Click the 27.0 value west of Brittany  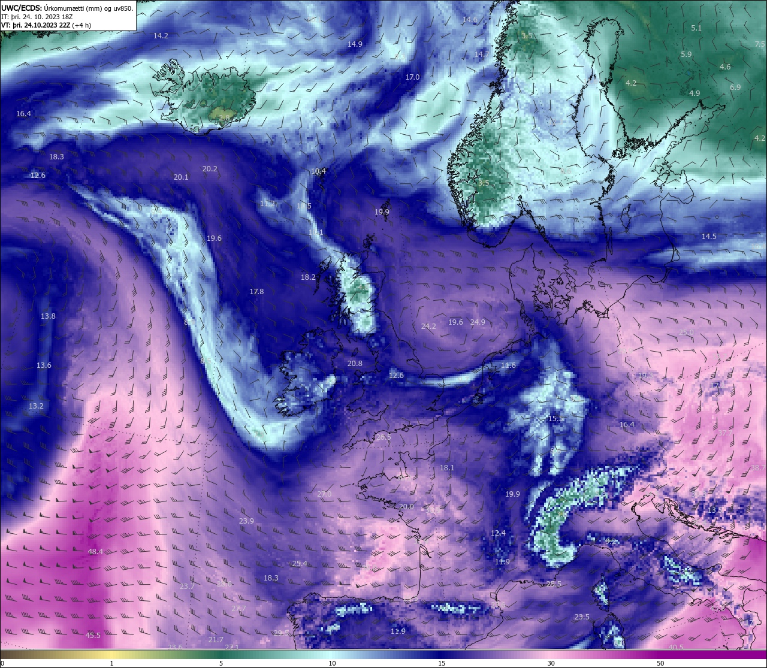coord(324,494)
